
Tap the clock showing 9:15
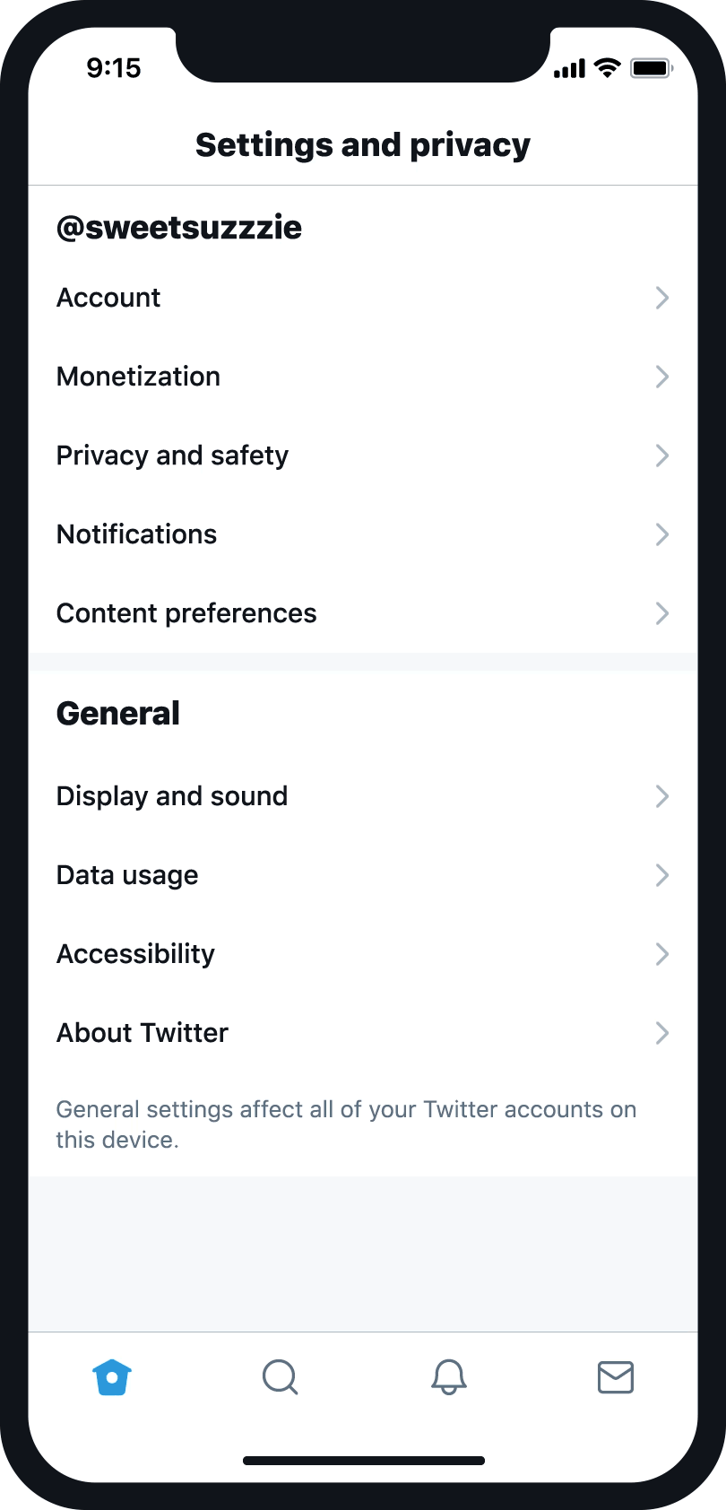click(x=114, y=68)
